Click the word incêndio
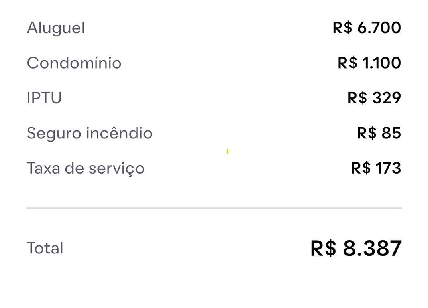The image size is (428, 308). click(120, 133)
